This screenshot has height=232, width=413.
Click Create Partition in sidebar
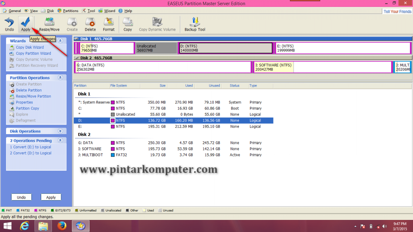click(x=25, y=84)
